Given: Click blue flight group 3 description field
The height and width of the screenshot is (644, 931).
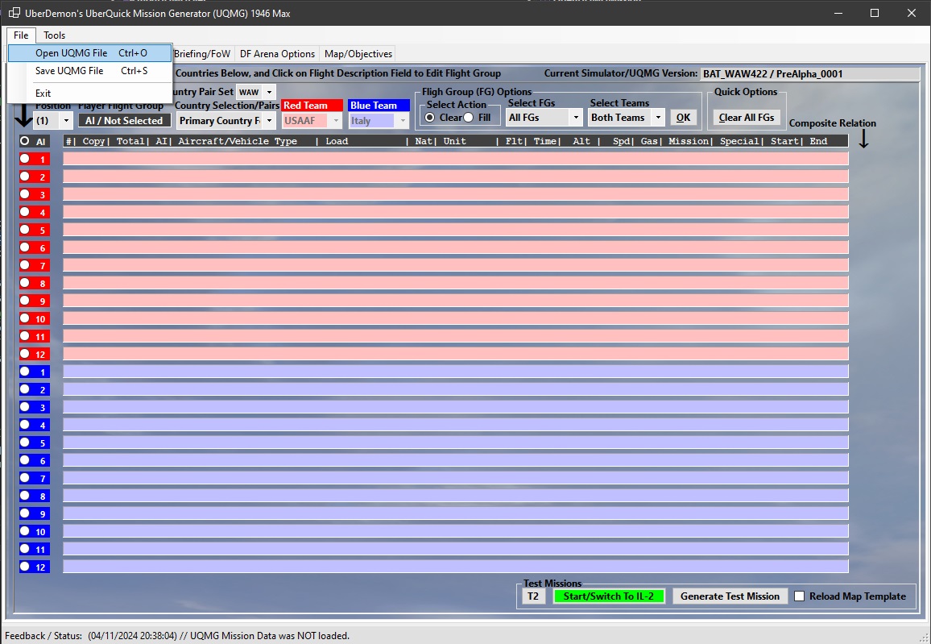Looking at the screenshot, I should coord(456,407).
